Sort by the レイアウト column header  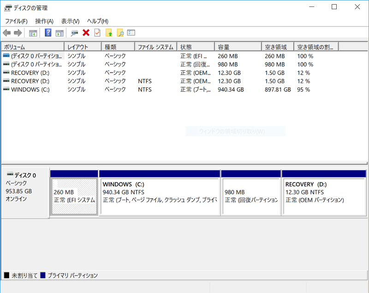[83, 47]
